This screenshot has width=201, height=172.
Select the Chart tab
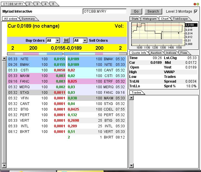pos(165,19)
